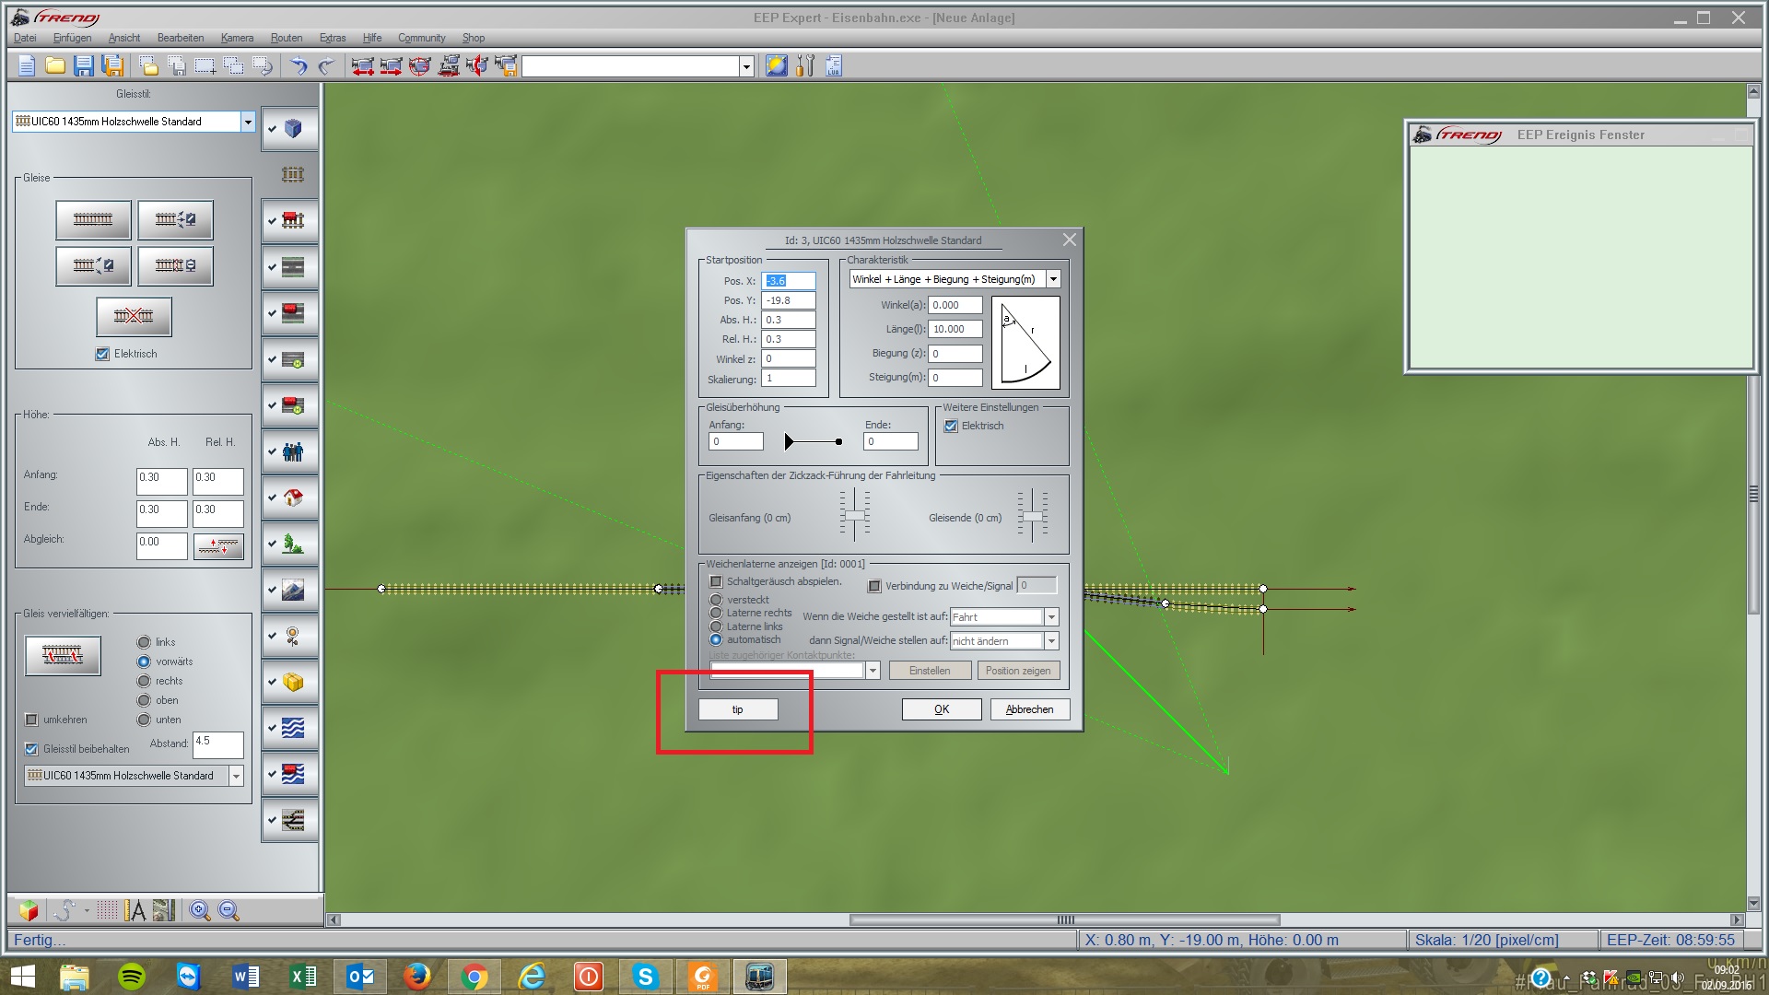The height and width of the screenshot is (995, 1769).
Task: Enable Schaltgeräusch abspielen checkbox
Action: [x=716, y=581]
